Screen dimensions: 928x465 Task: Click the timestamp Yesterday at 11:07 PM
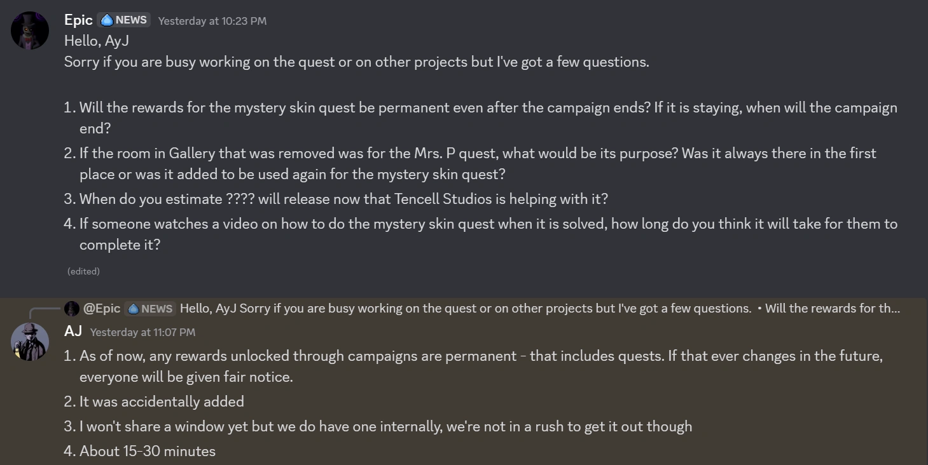(x=142, y=332)
